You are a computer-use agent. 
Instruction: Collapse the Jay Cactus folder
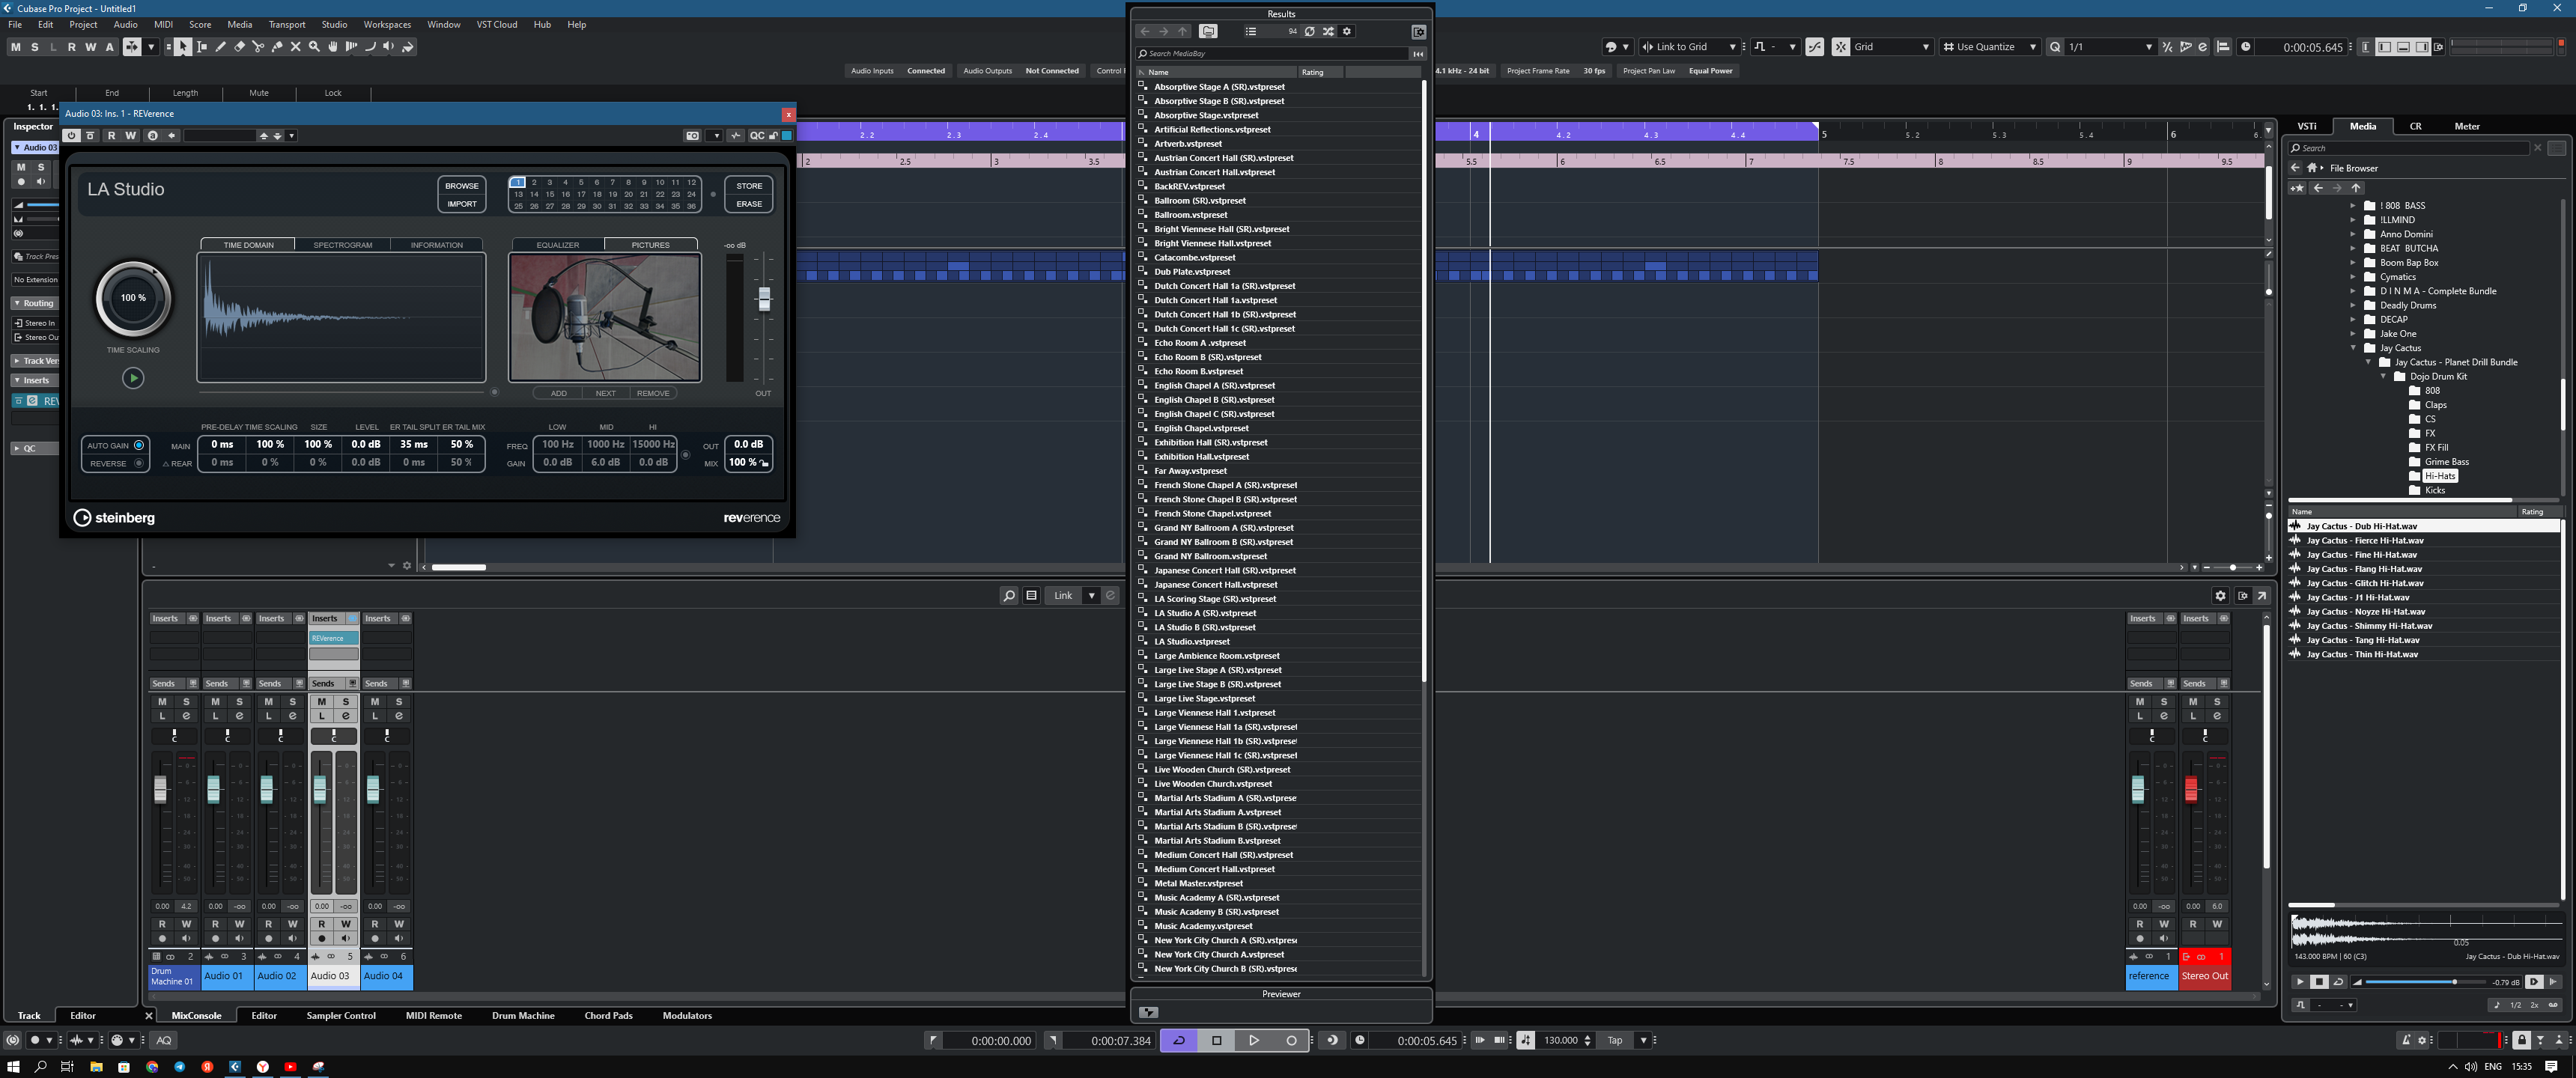[2353, 348]
